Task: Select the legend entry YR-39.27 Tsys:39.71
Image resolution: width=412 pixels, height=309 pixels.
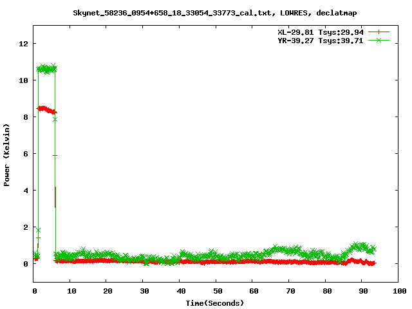Action: [321, 41]
